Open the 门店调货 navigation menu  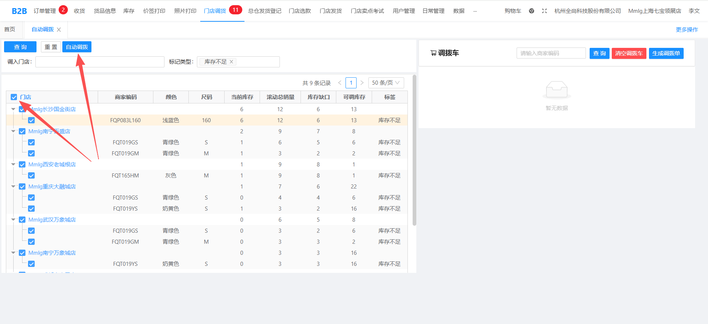(x=215, y=11)
